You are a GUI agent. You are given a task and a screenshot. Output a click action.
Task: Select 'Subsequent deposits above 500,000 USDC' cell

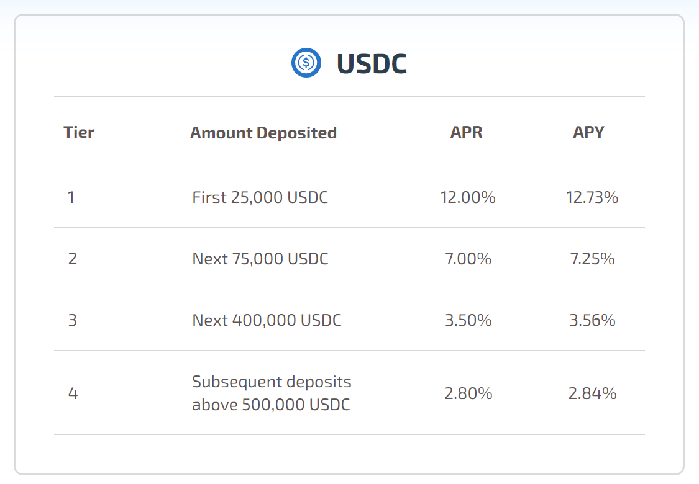click(x=272, y=393)
